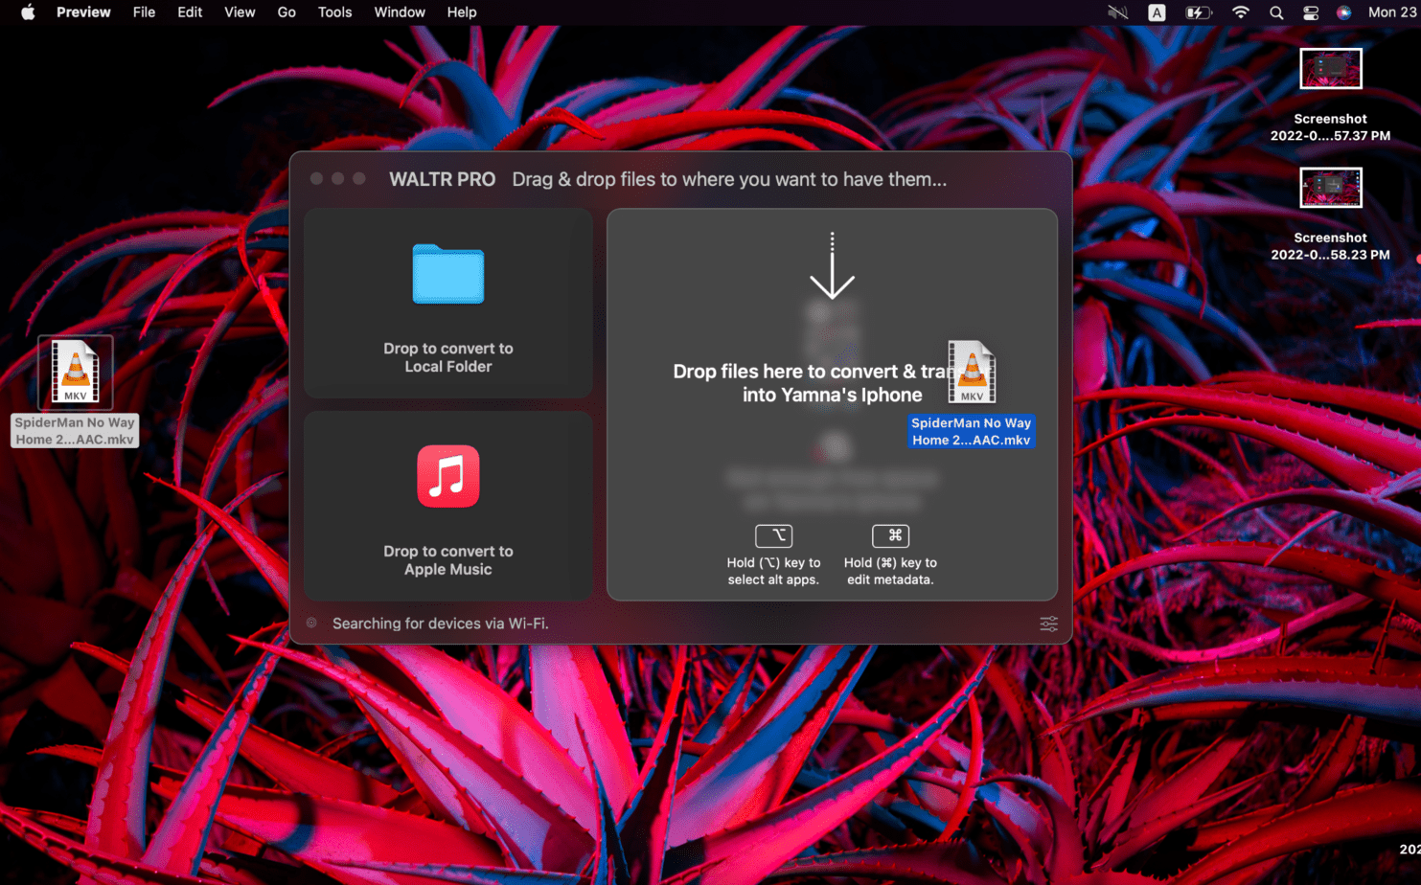Image resolution: width=1421 pixels, height=885 pixels.
Task: Open the View menu
Action: pos(240,12)
